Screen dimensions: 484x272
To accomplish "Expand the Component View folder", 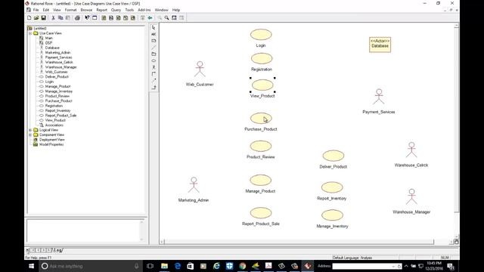I will point(30,134).
